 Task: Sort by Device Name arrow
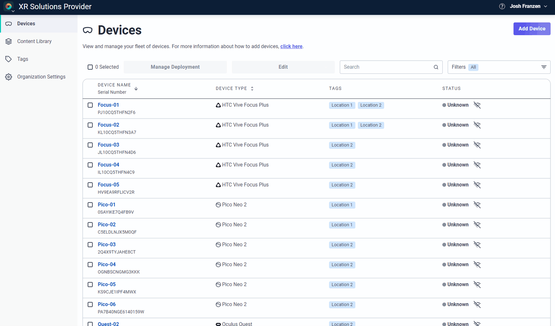[x=136, y=89]
